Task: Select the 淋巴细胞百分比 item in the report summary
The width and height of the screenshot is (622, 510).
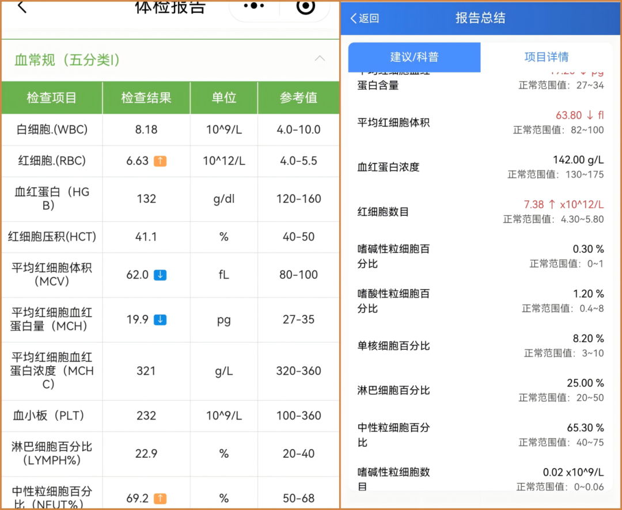Action: pyautogui.click(x=393, y=390)
